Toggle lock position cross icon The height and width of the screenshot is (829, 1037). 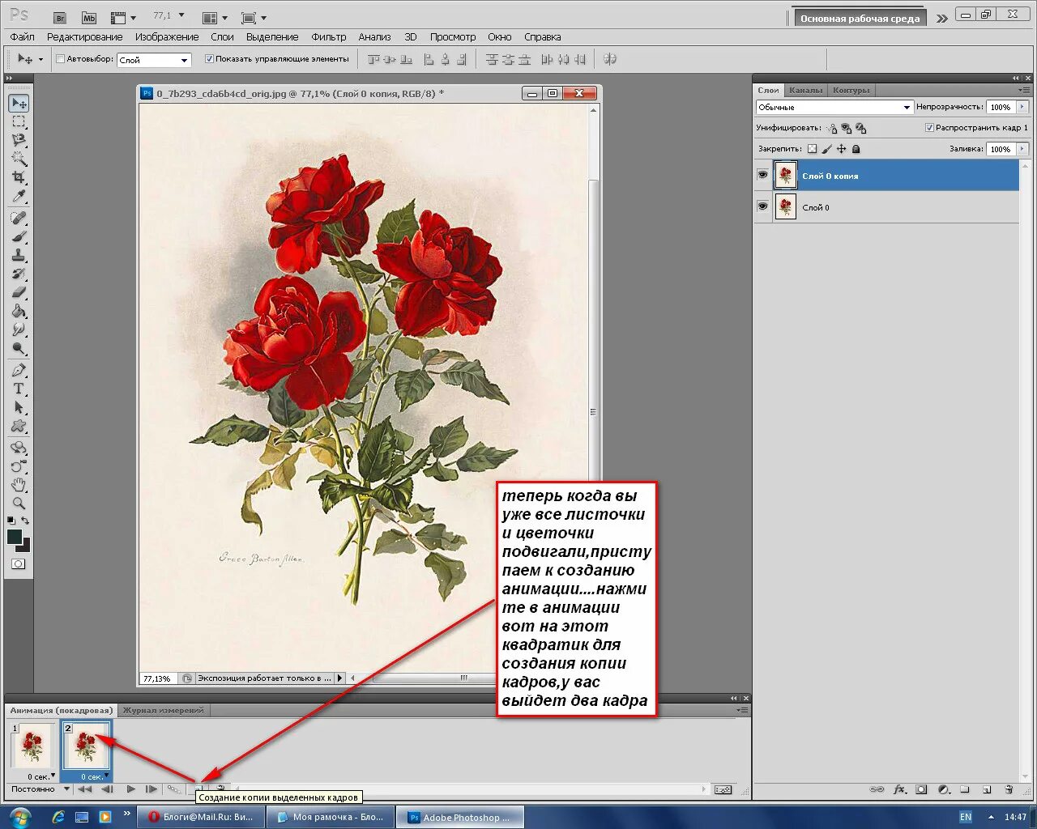[841, 149]
